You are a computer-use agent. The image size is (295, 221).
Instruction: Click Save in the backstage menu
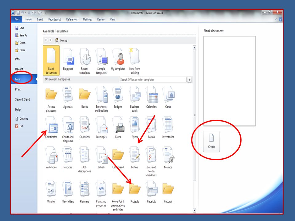[x=20, y=28]
